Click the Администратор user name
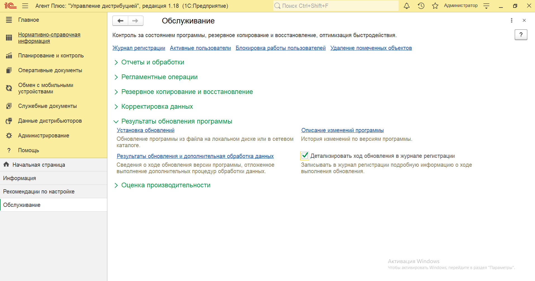The width and height of the screenshot is (535, 281). point(461,6)
